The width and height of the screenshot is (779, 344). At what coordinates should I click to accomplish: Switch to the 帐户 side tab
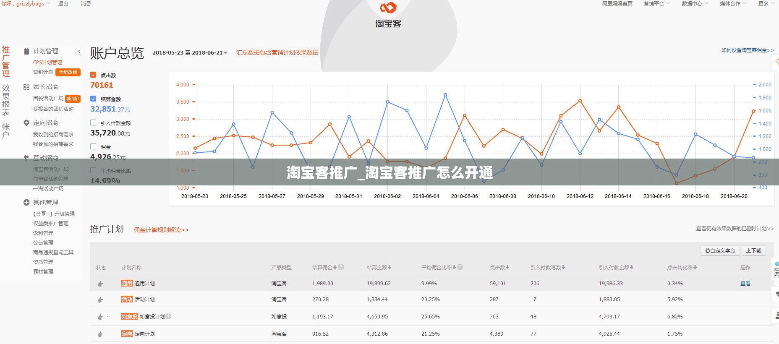tap(6, 130)
